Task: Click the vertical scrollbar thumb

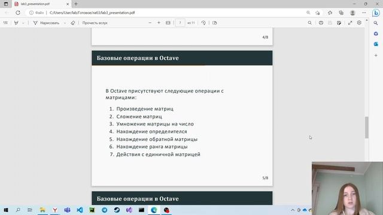Action: pos(367,127)
